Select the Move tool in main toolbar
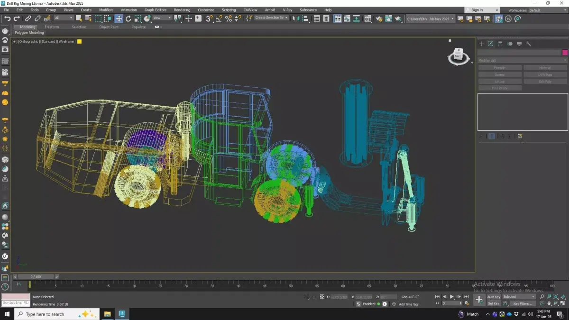 [x=119, y=18]
